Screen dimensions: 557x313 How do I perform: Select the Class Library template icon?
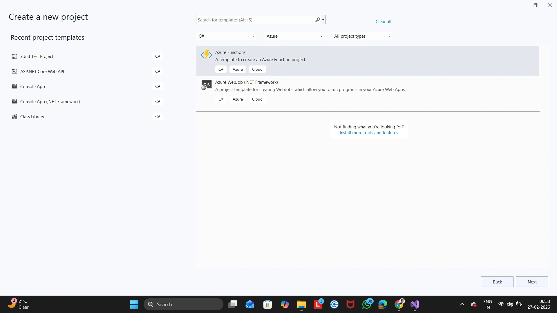14,117
